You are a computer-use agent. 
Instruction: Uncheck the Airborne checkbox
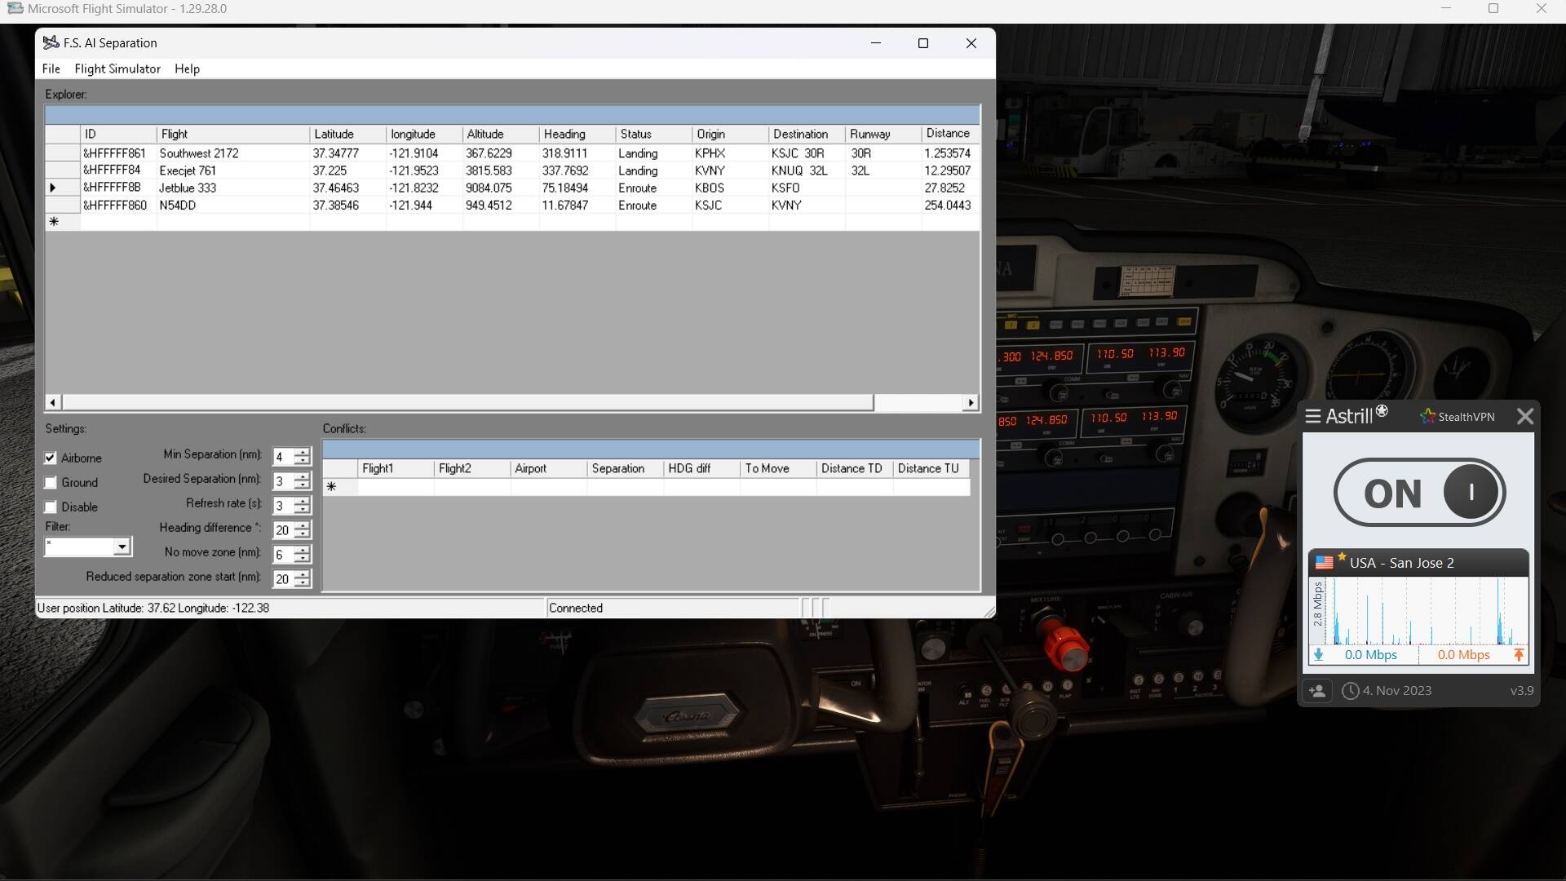(51, 458)
